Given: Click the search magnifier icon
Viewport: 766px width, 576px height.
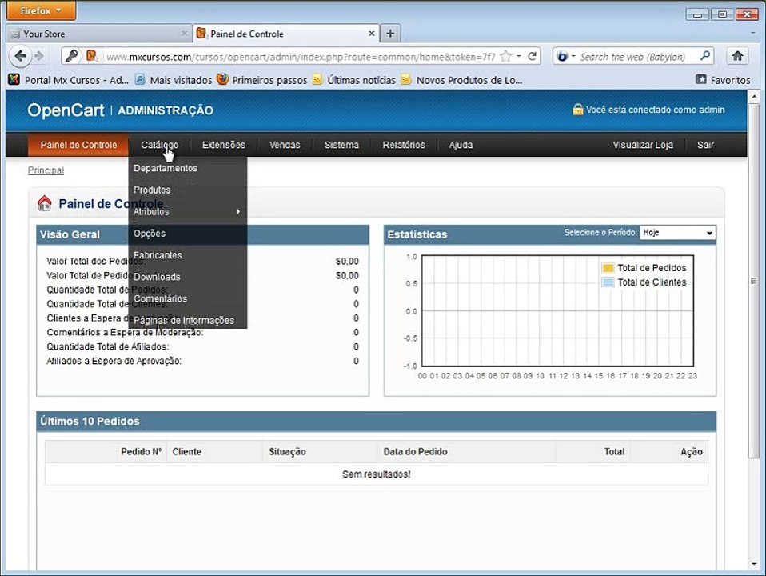Looking at the screenshot, I should pos(705,56).
